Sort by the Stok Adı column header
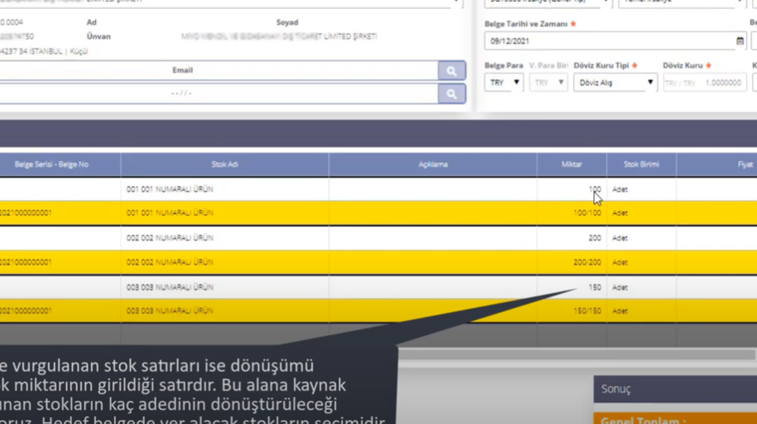757x424 pixels. click(224, 164)
